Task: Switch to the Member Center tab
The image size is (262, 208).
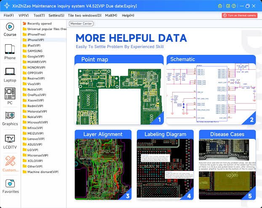Action: click(81, 24)
